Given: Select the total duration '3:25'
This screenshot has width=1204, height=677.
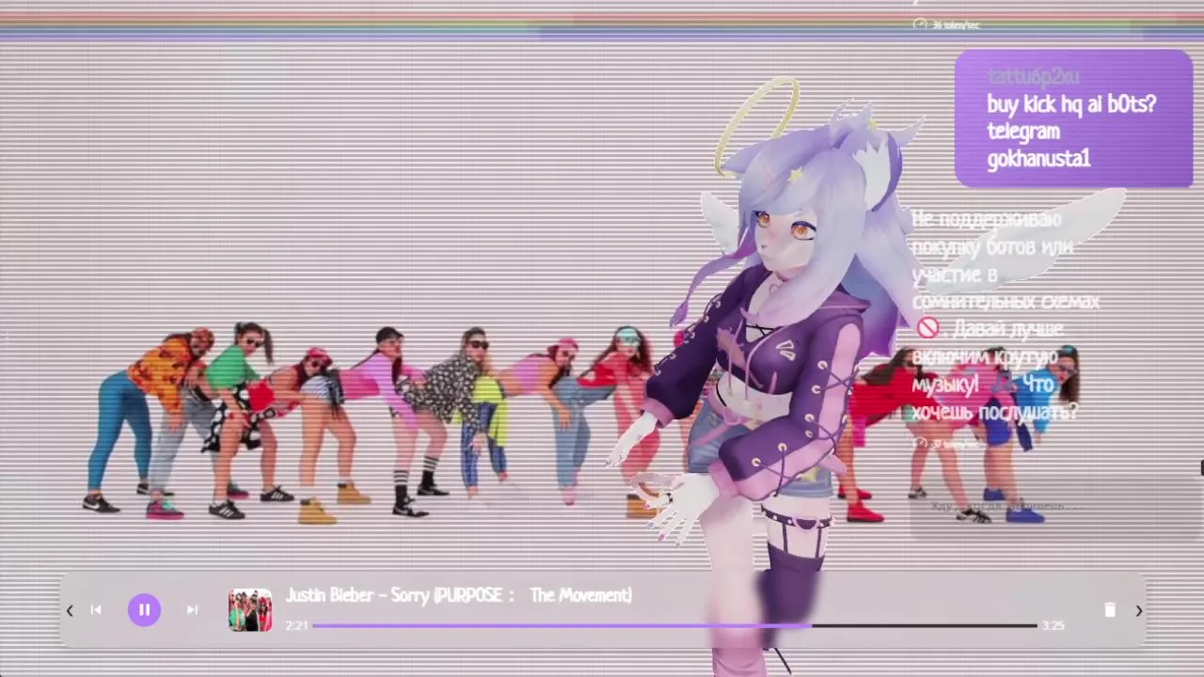Looking at the screenshot, I should (x=1053, y=625).
